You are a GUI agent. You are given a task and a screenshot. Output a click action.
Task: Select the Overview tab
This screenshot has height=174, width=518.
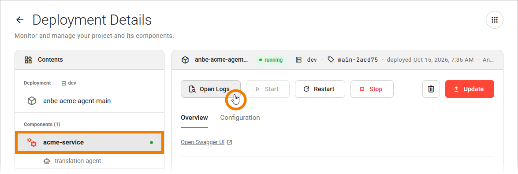coord(194,118)
